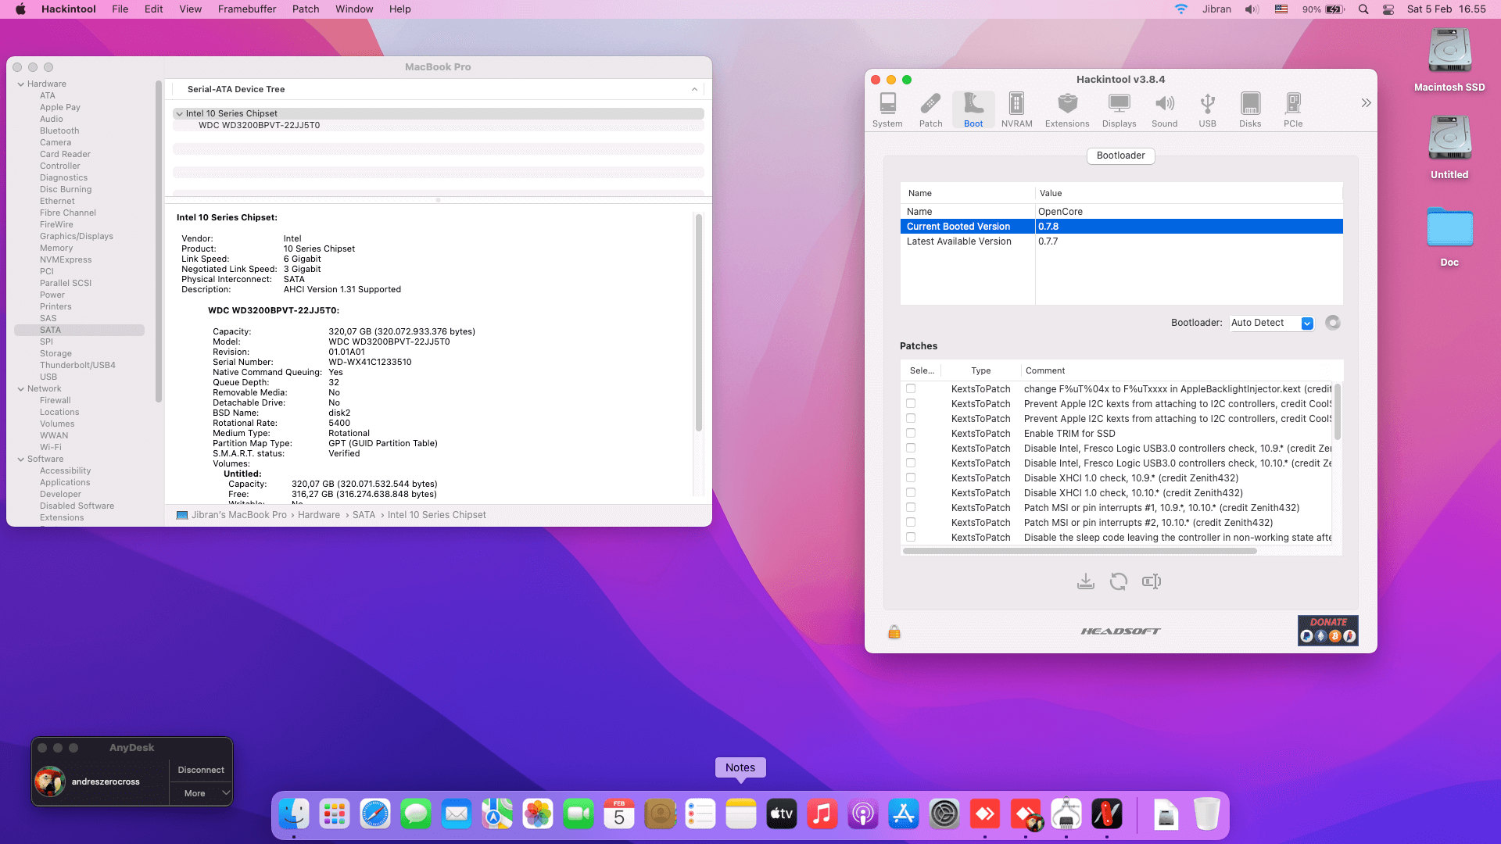Screen dimensions: 1501x844
Task: Select the Bootloader tab button
Action: tap(1120, 156)
